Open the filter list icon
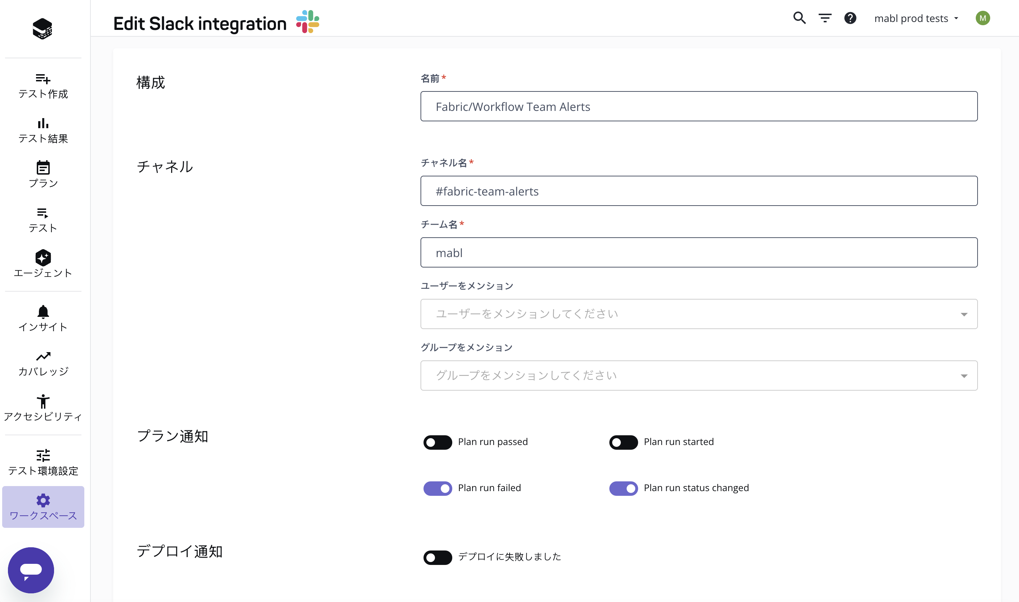 tap(825, 18)
